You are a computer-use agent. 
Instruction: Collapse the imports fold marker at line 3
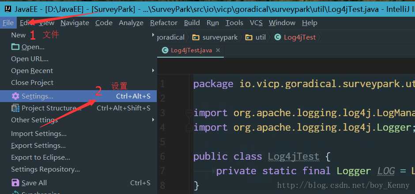pyautogui.click(x=189, y=113)
